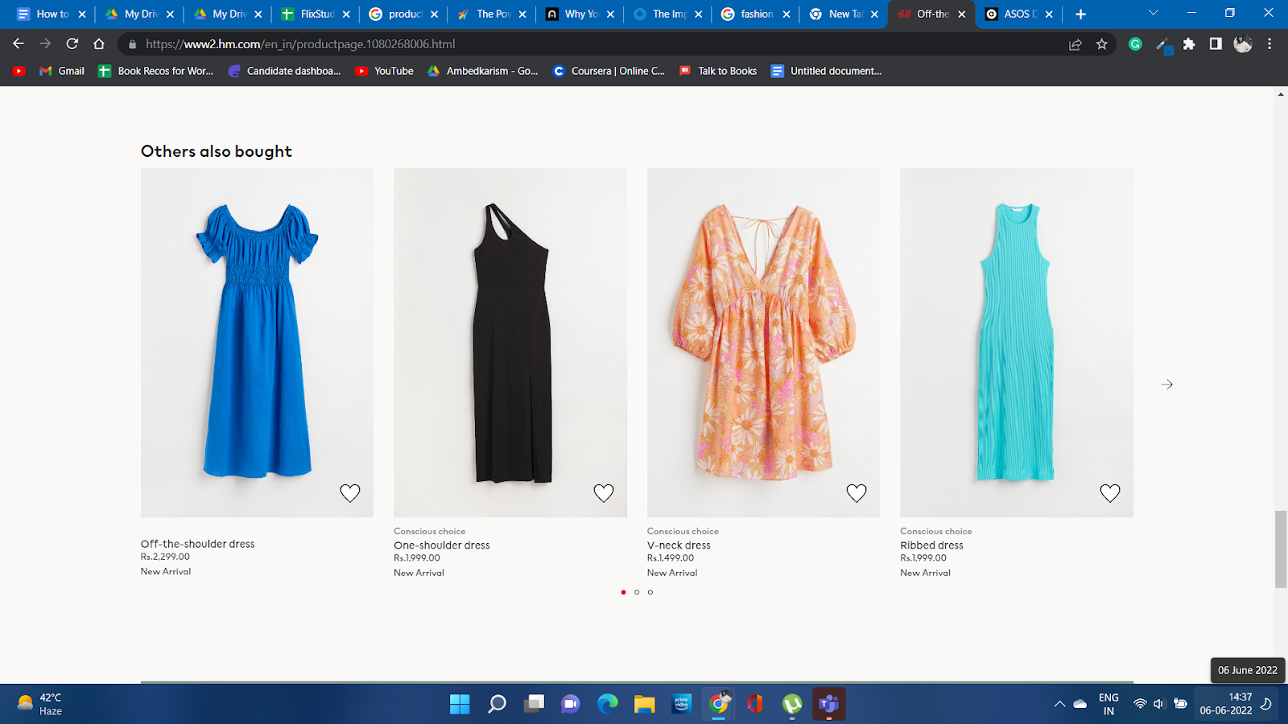Close the ASOS tab

click(x=1049, y=14)
